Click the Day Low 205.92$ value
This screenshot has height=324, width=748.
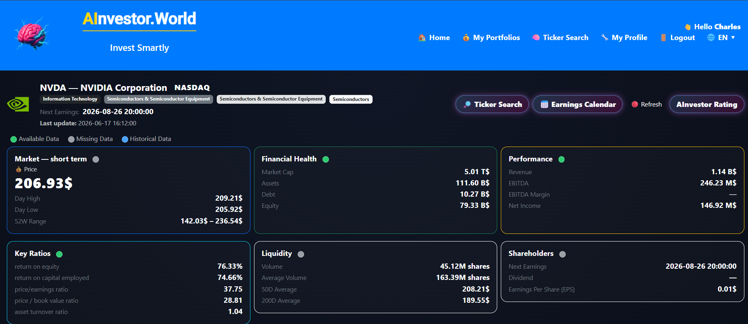click(x=229, y=209)
